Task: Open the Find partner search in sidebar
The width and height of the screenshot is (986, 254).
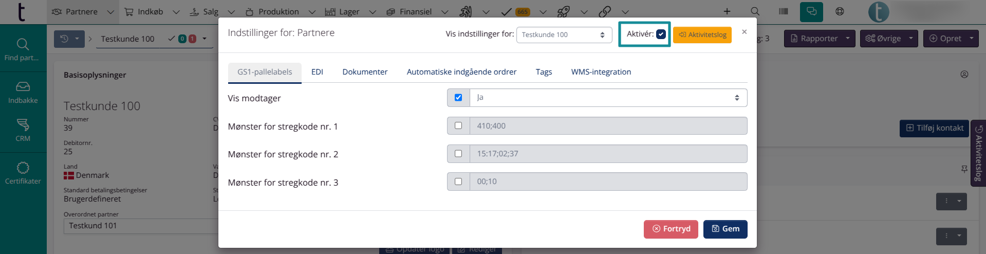Action: (23, 50)
